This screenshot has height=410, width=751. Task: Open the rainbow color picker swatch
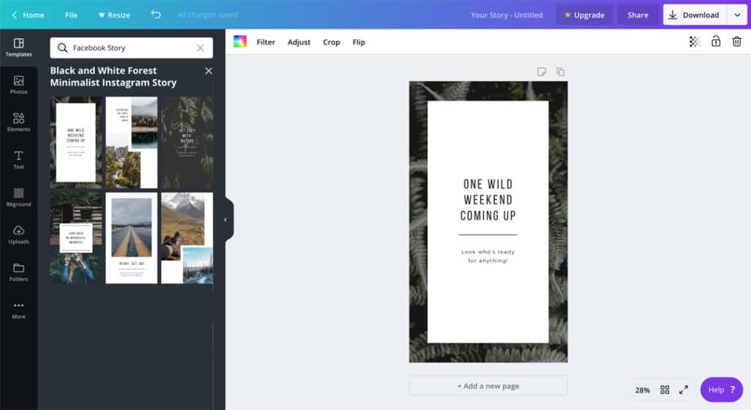[x=240, y=42]
